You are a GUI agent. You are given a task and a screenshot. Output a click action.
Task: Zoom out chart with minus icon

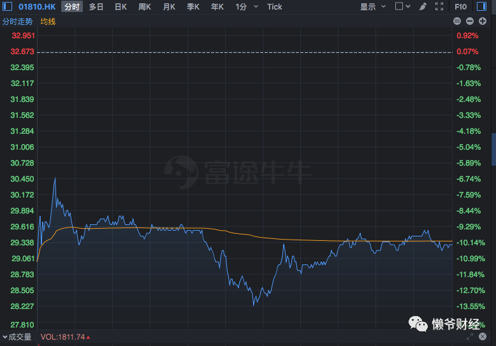click(x=470, y=21)
